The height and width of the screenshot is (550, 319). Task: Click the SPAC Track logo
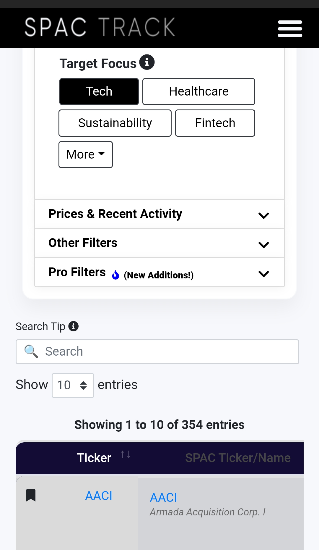coord(100,27)
